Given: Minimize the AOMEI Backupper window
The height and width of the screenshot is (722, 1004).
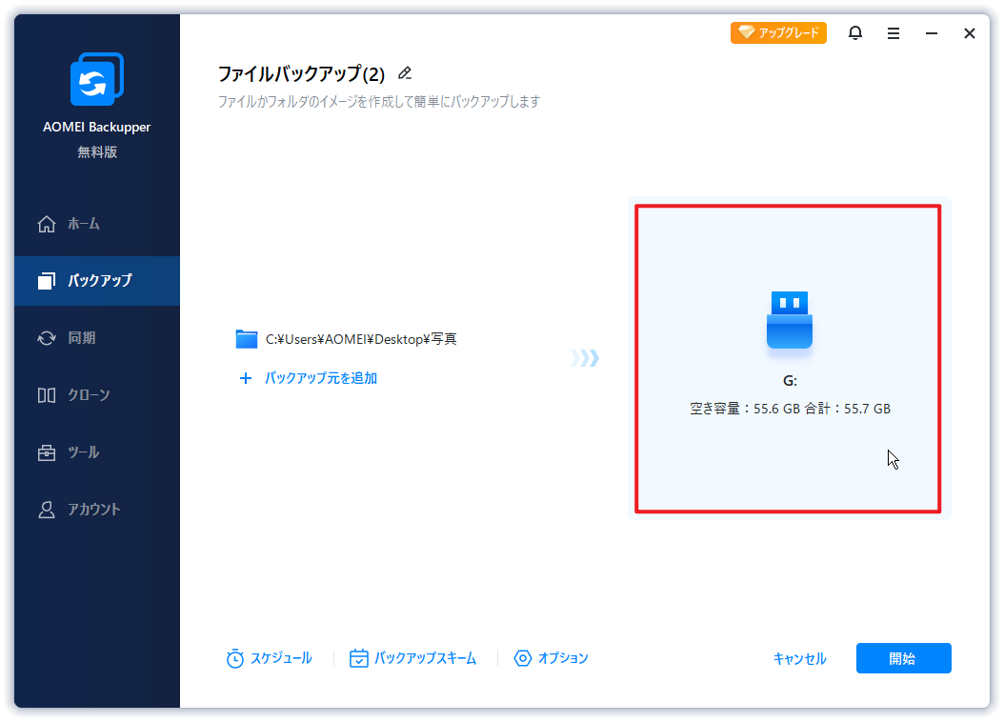Looking at the screenshot, I should pos(932,33).
